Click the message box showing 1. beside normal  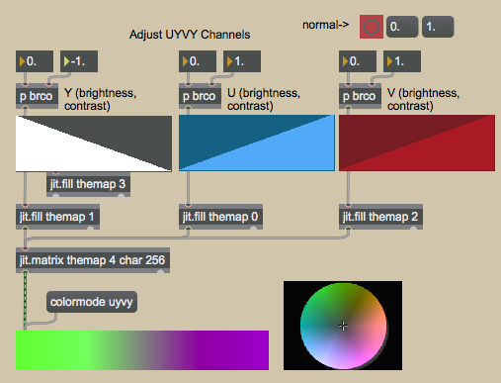(x=438, y=27)
